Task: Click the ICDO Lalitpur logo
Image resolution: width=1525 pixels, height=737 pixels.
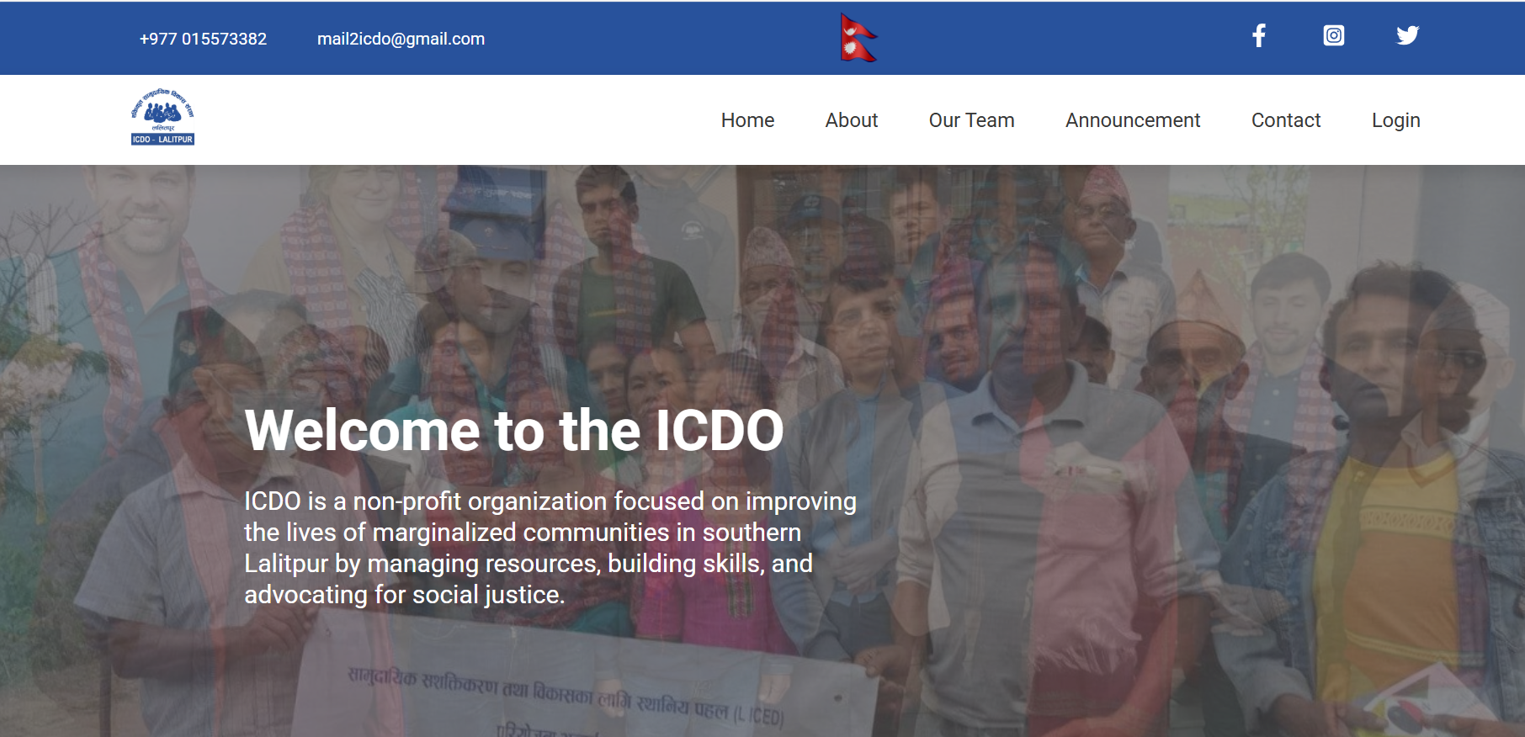Action: pyautogui.click(x=162, y=118)
